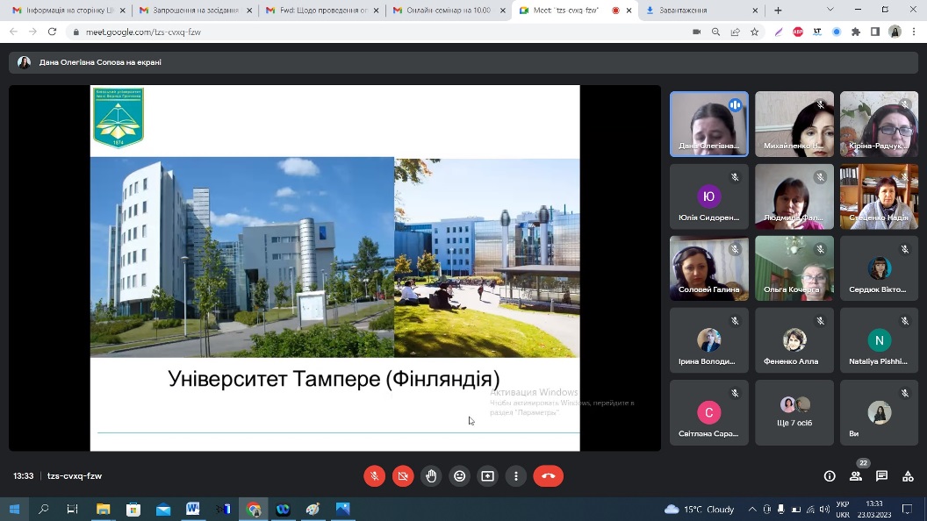This screenshot has width=927, height=521.
Task: Open the in-call chat panel
Action: (882, 476)
